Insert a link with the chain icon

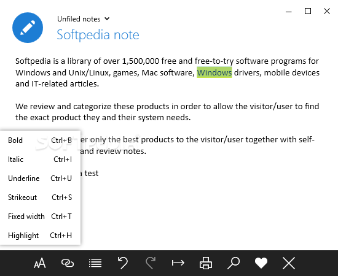click(x=68, y=263)
